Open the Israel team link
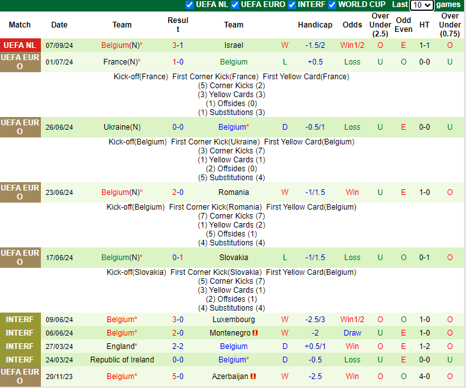Viewport: 466px width, 388px height. coord(233,45)
